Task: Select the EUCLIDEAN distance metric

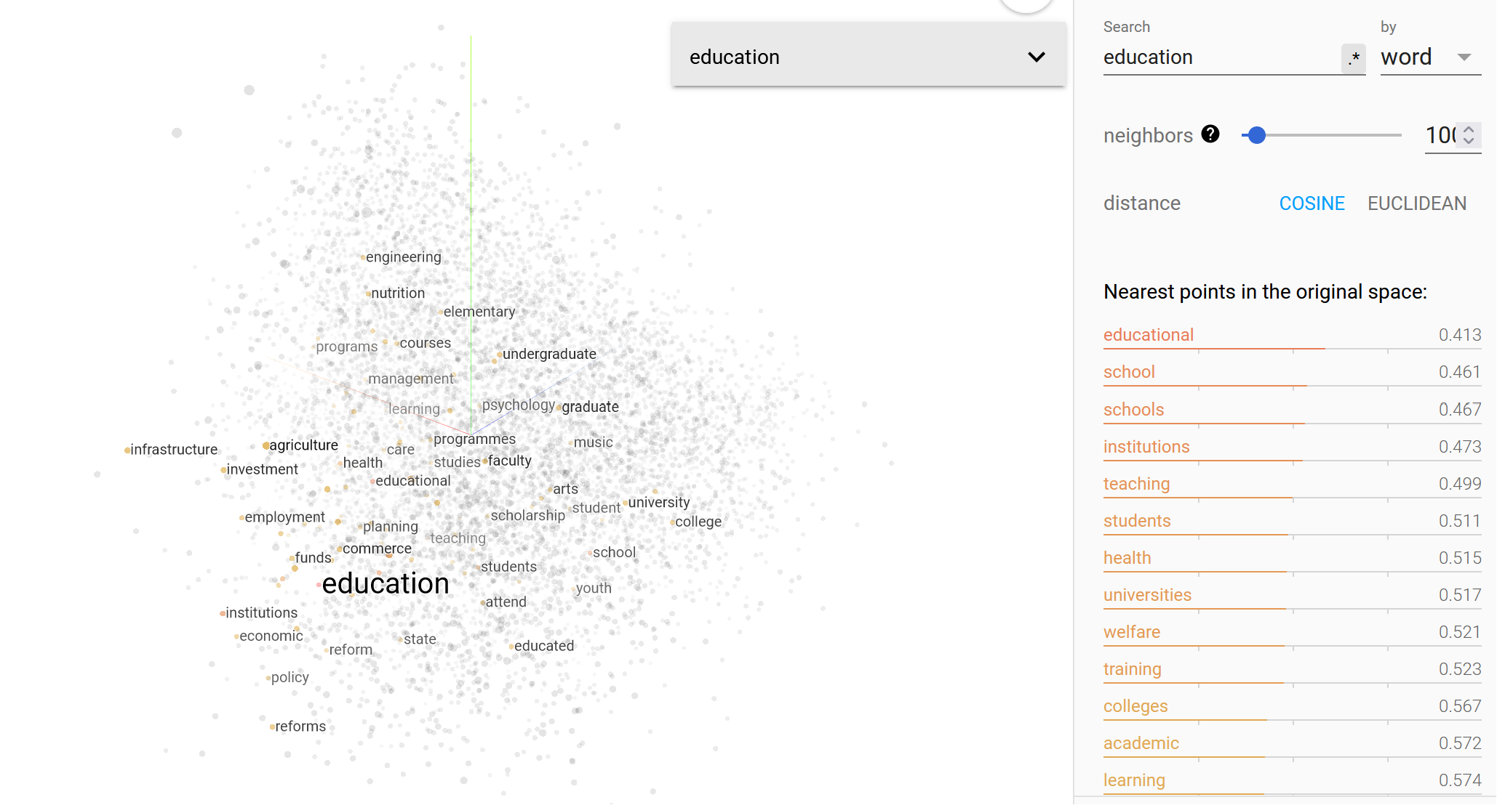Action: coord(1417,203)
